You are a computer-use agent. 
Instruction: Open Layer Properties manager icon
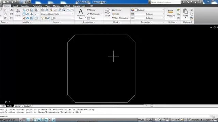tap(43, 10)
